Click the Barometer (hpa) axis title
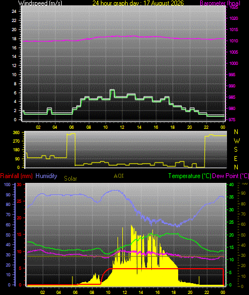The height and width of the screenshot is (295, 249). [x=220, y=3]
